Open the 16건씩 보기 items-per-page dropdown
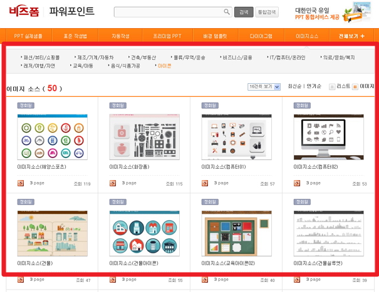Viewport: 379px width, 292px height. [x=264, y=87]
